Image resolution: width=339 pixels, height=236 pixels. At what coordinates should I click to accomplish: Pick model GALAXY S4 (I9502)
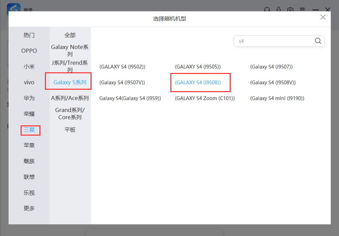(x=122, y=67)
